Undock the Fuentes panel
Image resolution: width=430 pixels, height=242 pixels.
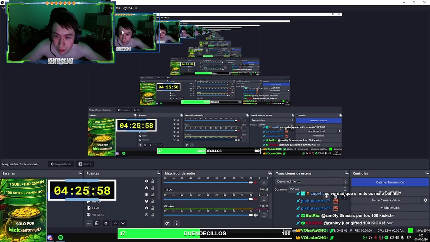tap(159, 173)
